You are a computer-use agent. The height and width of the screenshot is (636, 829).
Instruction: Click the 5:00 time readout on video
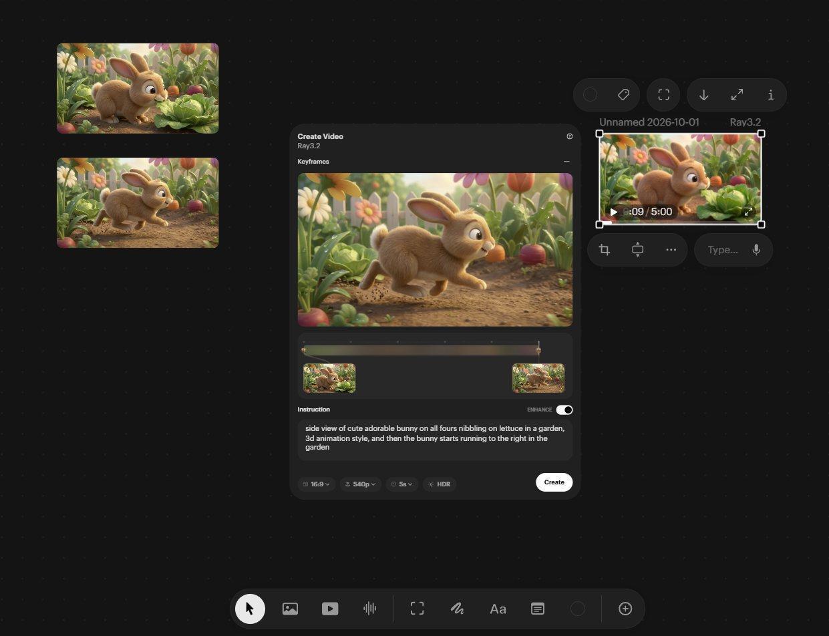[661, 212]
